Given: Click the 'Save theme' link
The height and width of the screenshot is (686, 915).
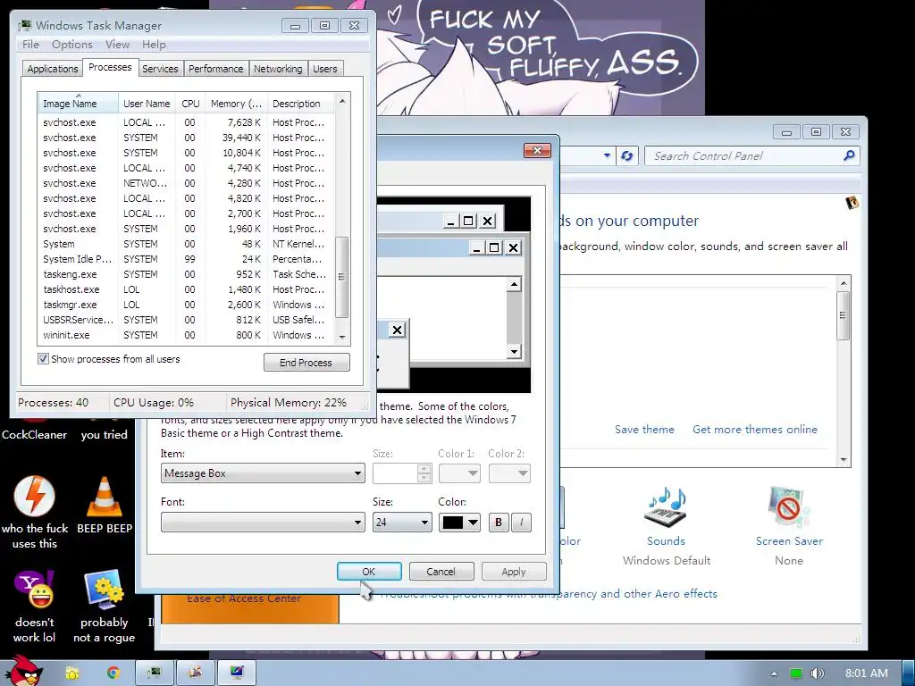Looking at the screenshot, I should pos(644,430).
